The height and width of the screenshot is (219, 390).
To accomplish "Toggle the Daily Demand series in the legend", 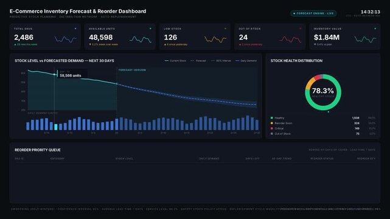I will (246, 61).
